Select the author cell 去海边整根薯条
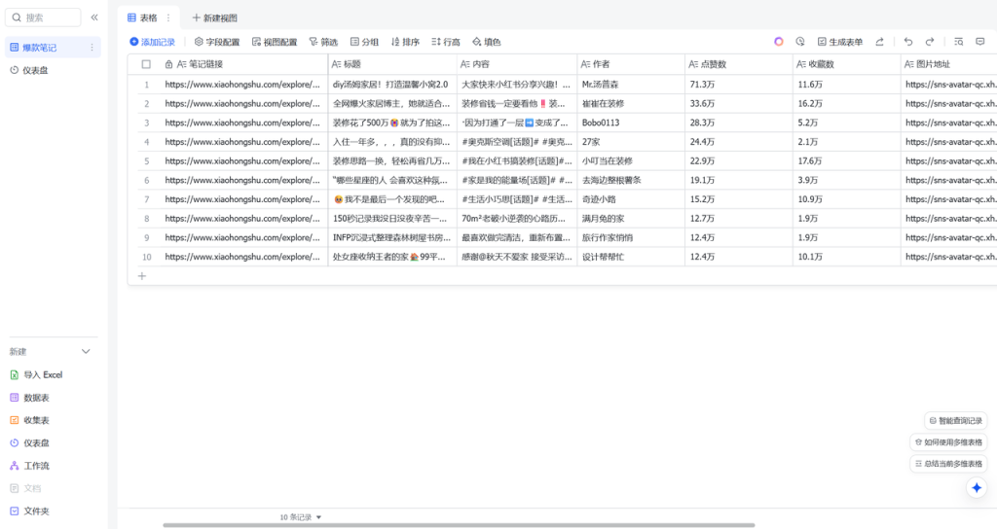 (x=631, y=180)
